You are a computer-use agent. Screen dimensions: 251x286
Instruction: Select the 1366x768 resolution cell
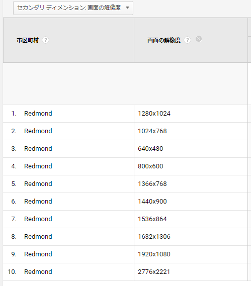click(191, 183)
